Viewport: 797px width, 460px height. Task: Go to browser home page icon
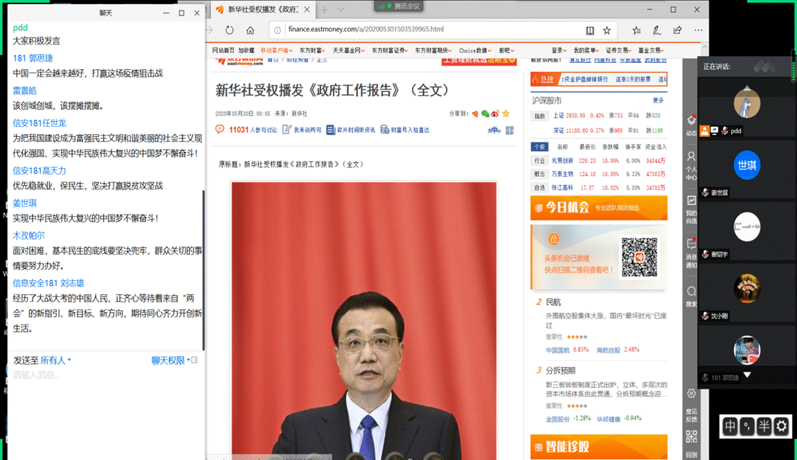(250, 30)
